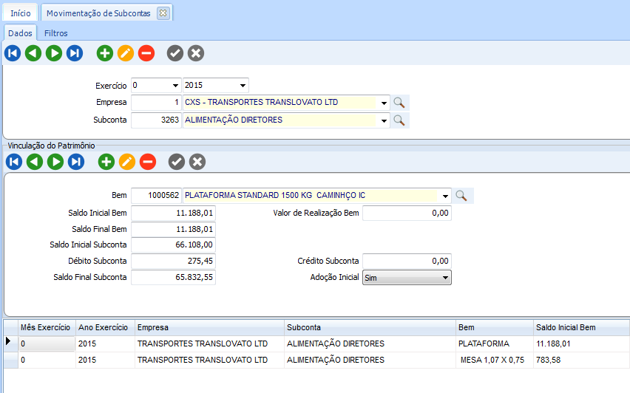Open the Filtros tab
630x393 pixels.
(x=56, y=33)
